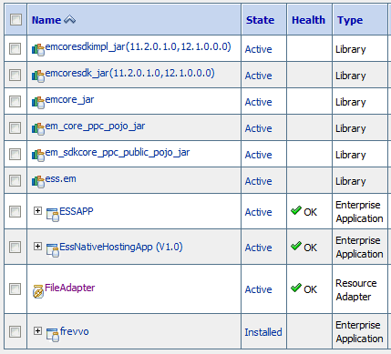Click the sort arrow icon beside Name
The image size is (391, 354).
click(69, 20)
